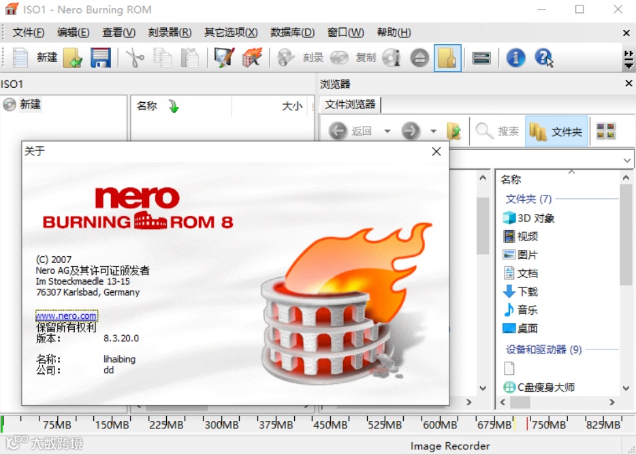This screenshot has height=455, width=636.
Task: Select the 音乐 folder
Action: point(520,310)
